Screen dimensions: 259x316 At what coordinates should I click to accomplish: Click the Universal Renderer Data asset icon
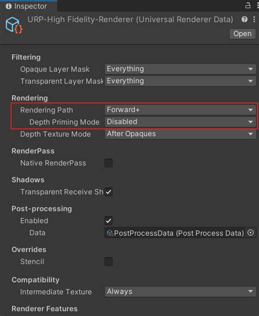[14, 25]
